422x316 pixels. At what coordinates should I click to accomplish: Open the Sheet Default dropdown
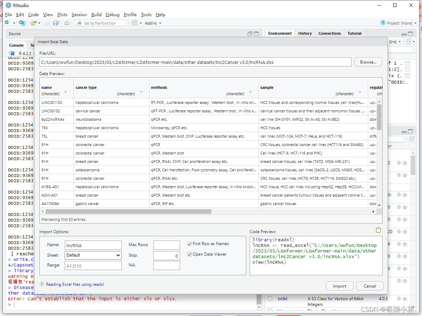[93, 255]
